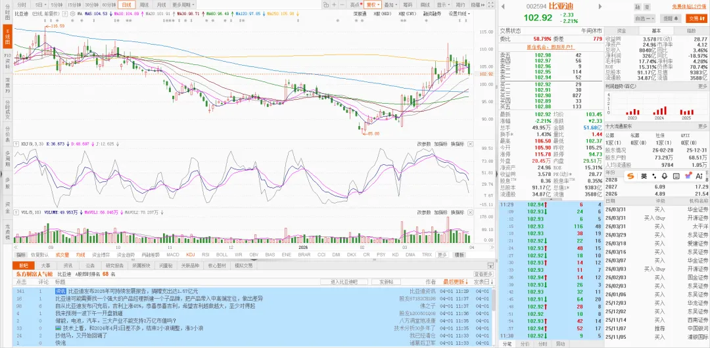Toggle 融资融券 overlay
The width and height of the screenshot is (710, 348).
click(x=433, y=14)
